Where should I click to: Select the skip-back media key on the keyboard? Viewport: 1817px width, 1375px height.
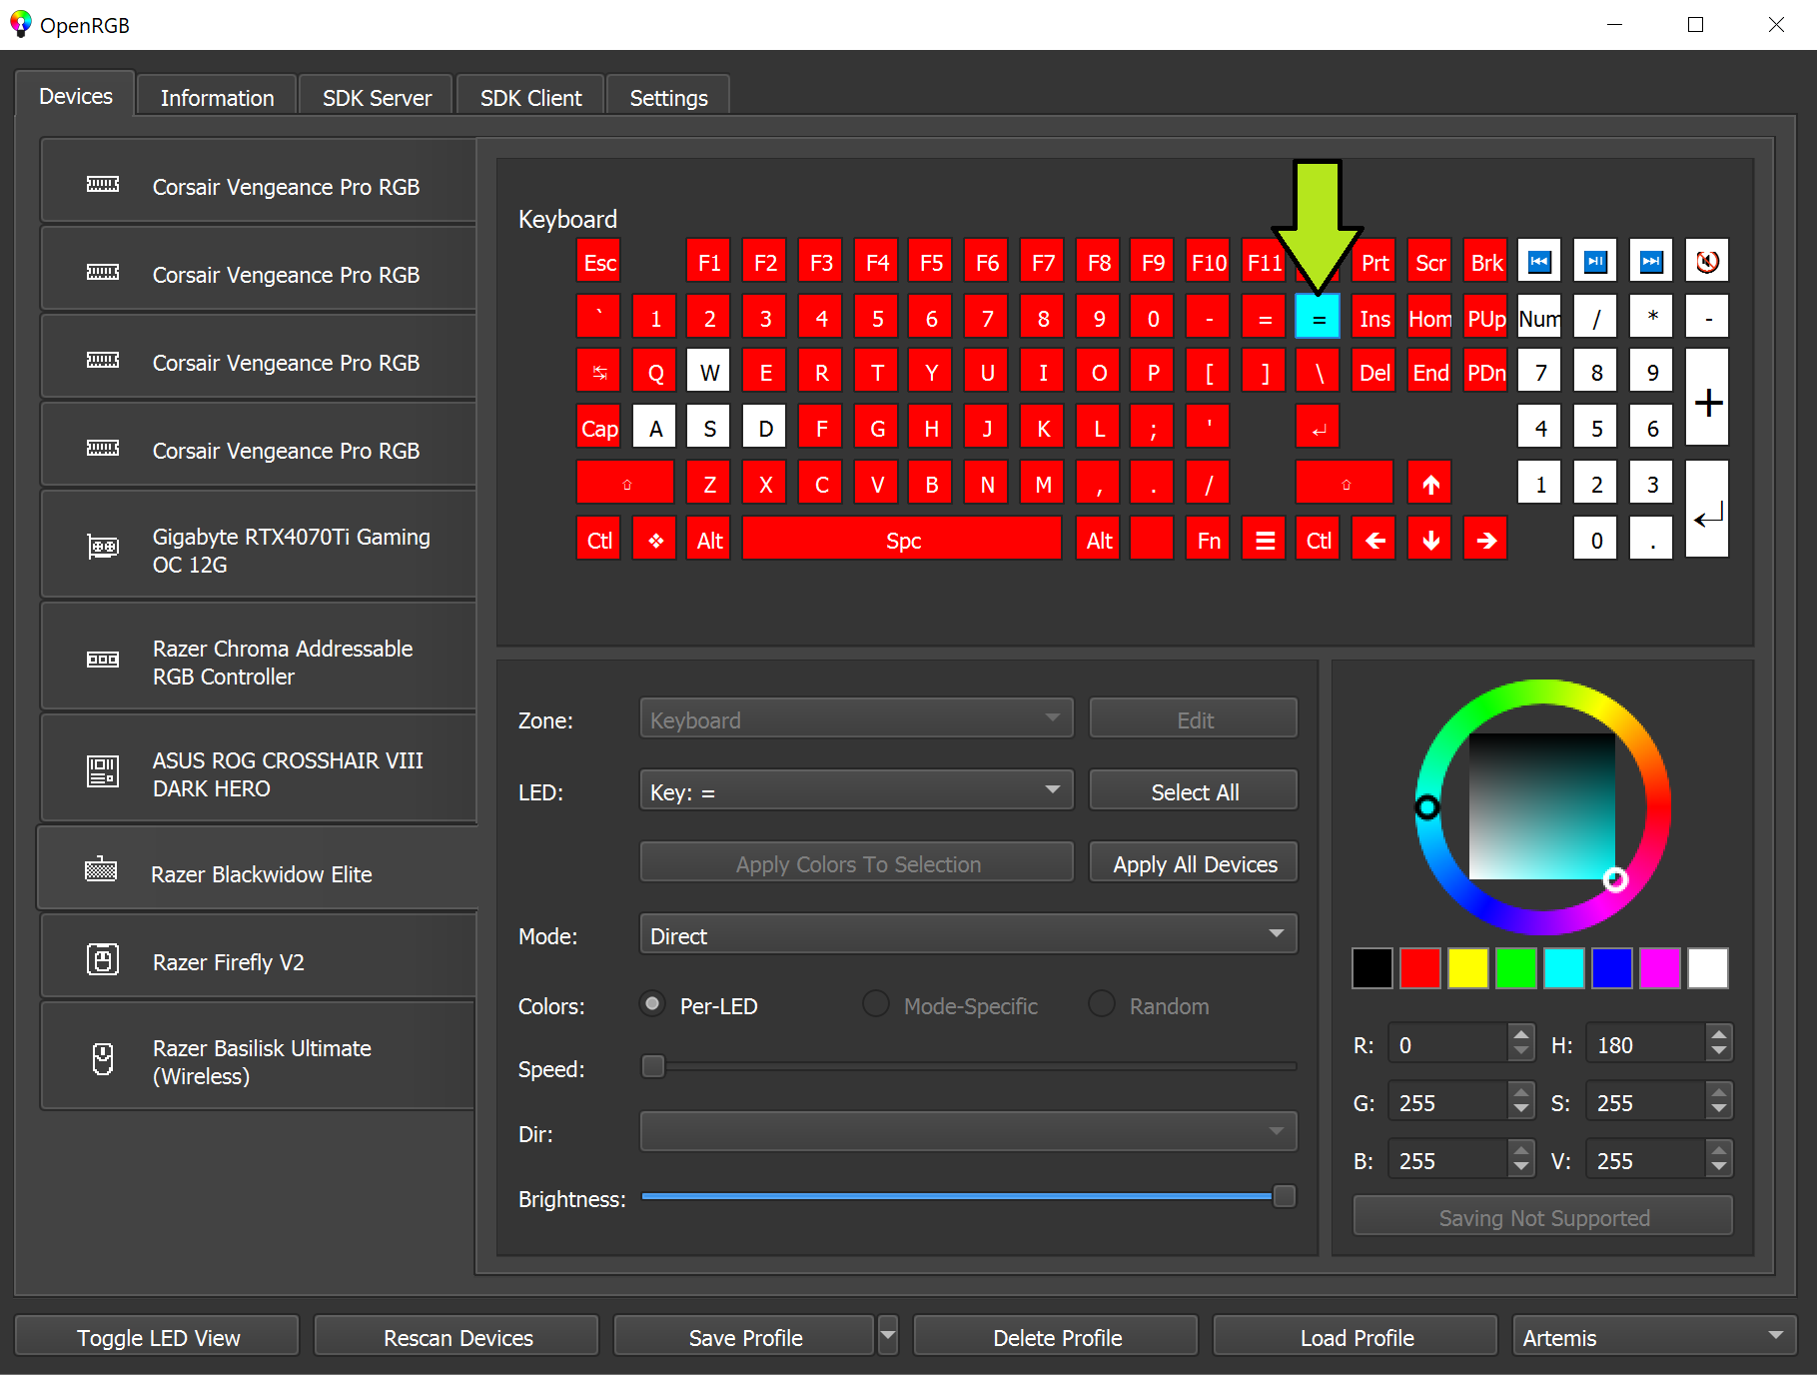pos(1538,261)
